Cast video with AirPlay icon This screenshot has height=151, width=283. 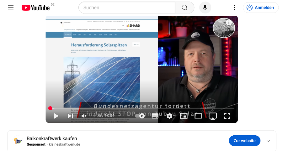(x=213, y=116)
